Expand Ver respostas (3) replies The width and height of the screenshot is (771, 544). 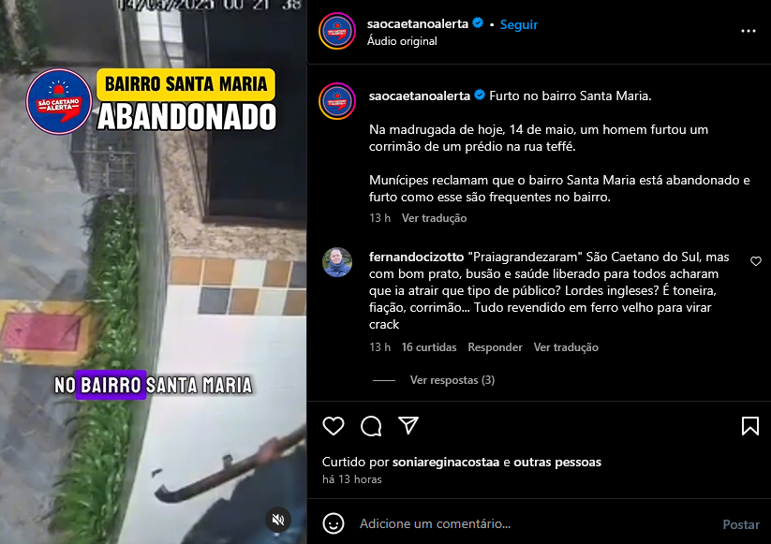452,380
